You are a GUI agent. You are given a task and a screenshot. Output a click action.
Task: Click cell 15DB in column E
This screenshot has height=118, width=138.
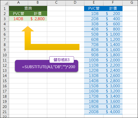(x=94, y=86)
